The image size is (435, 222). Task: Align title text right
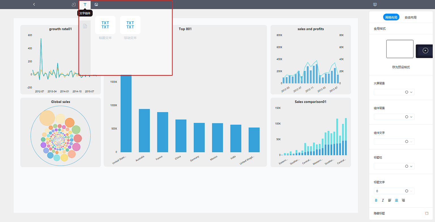[x=403, y=200]
